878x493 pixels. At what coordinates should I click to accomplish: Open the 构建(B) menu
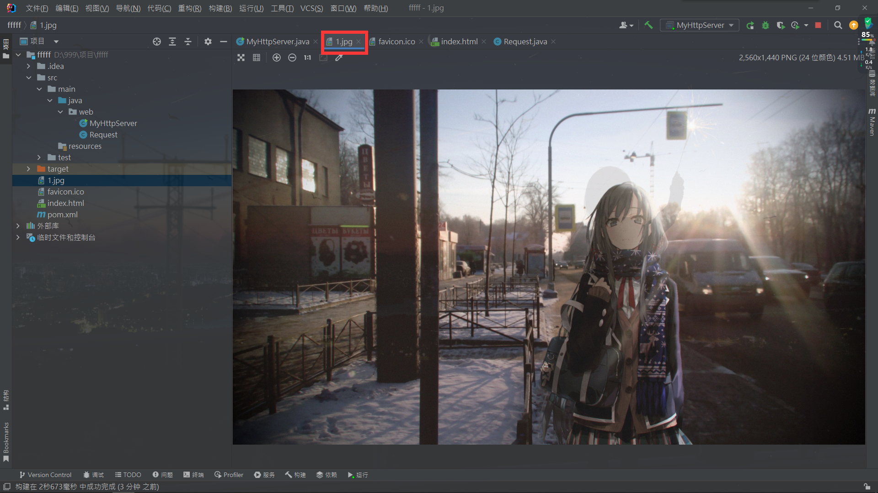pos(220,8)
